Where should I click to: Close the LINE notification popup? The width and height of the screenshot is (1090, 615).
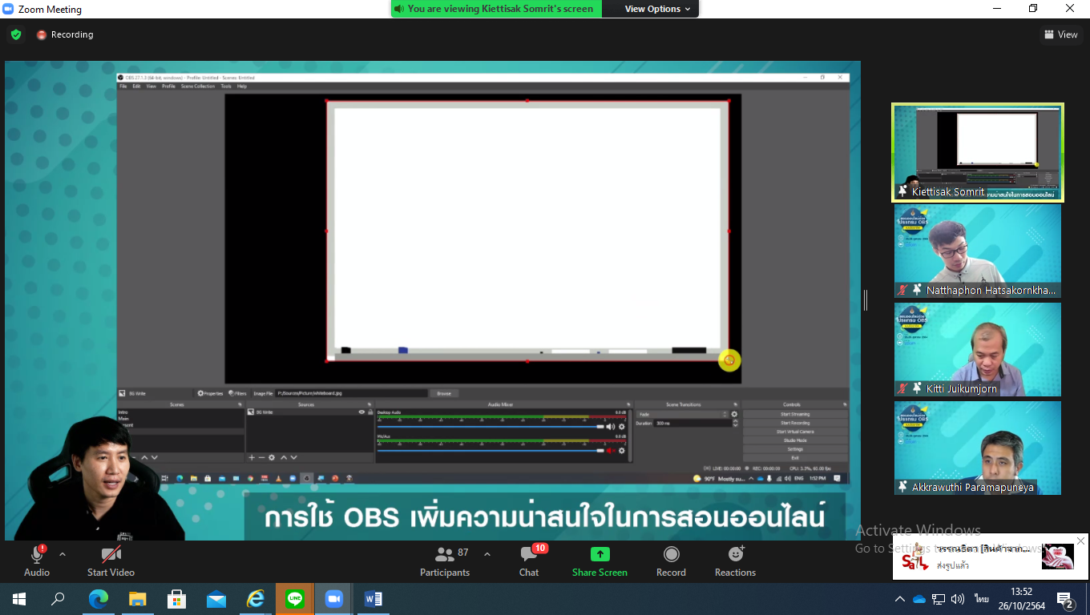point(1080,541)
